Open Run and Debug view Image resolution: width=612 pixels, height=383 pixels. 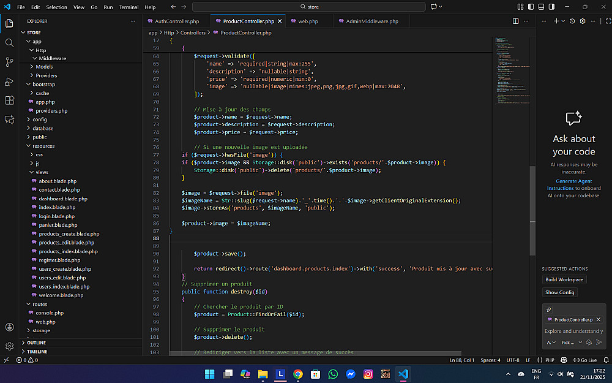[x=9, y=82]
